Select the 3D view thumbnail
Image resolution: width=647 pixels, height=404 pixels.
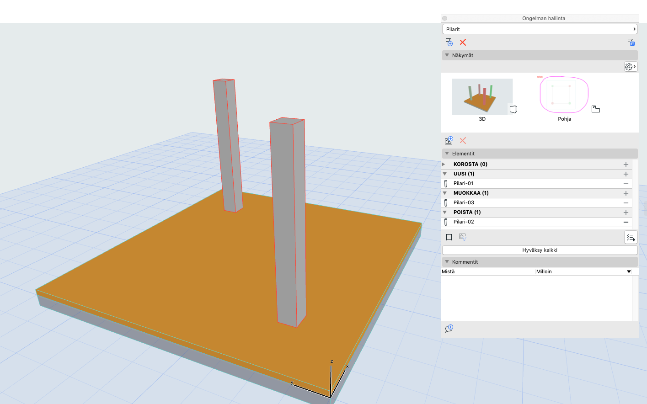click(x=482, y=96)
